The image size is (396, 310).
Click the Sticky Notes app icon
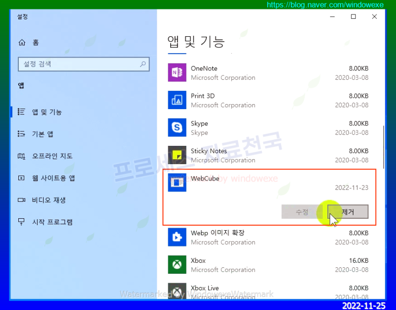tap(177, 155)
